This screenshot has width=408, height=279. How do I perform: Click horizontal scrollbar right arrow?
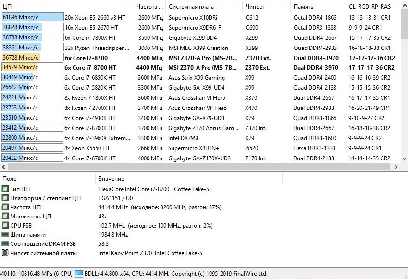(396, 167)
